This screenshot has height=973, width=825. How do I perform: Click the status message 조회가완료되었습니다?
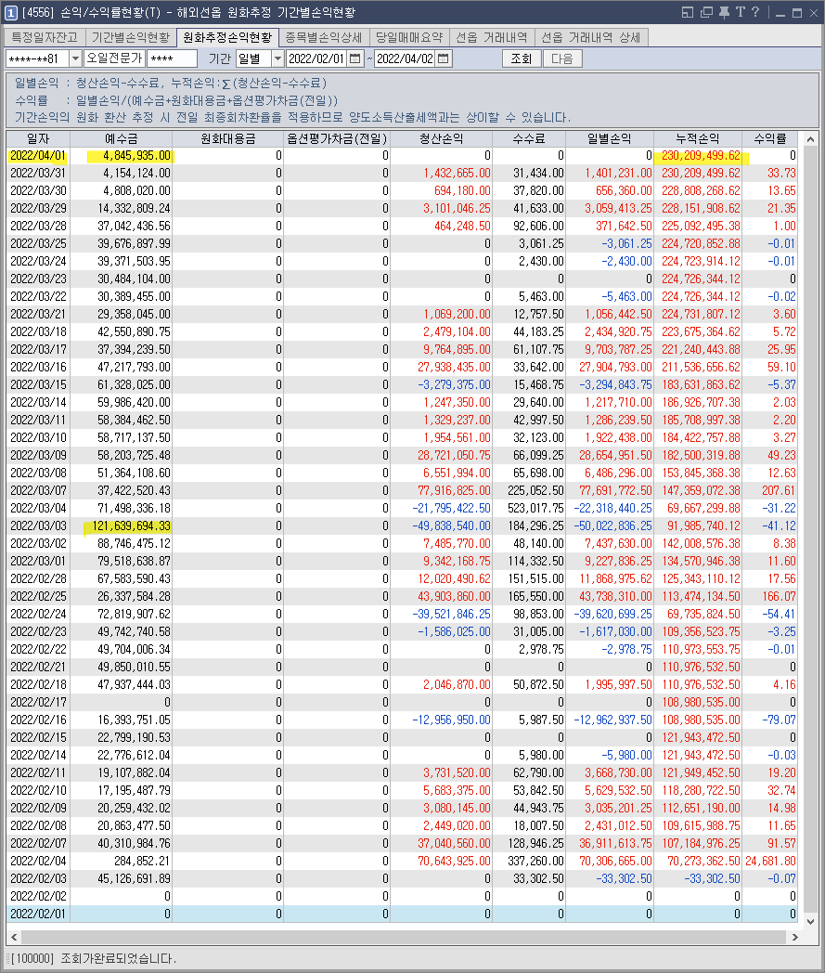coord(118,959)
